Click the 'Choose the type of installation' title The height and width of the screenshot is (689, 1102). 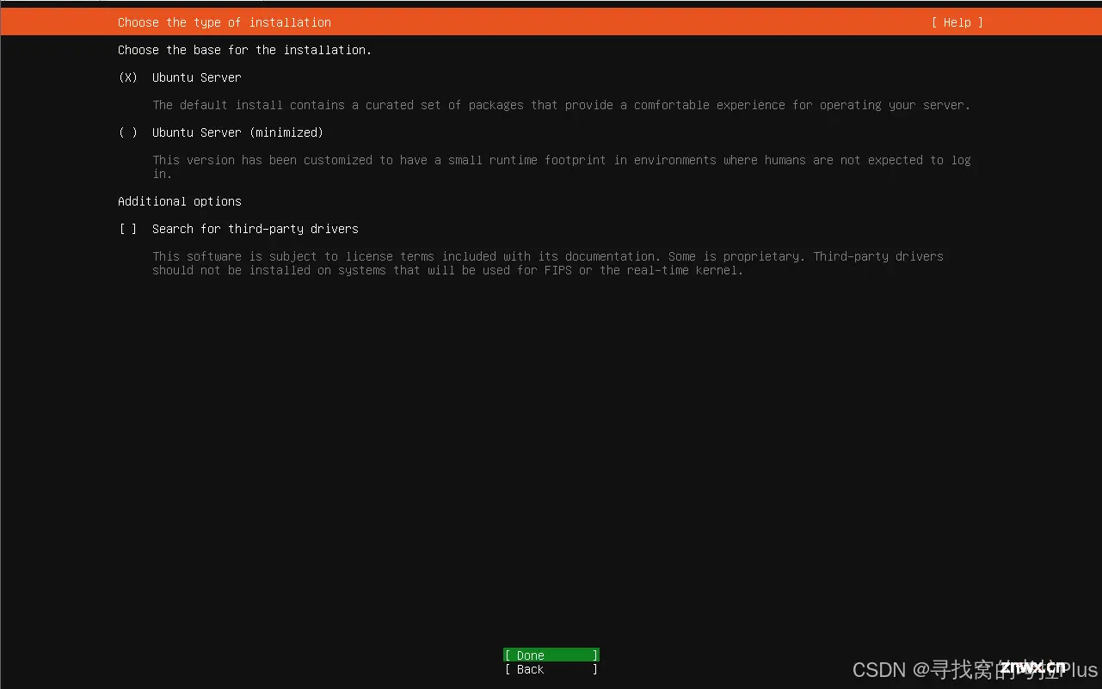(x=225, y=22)
